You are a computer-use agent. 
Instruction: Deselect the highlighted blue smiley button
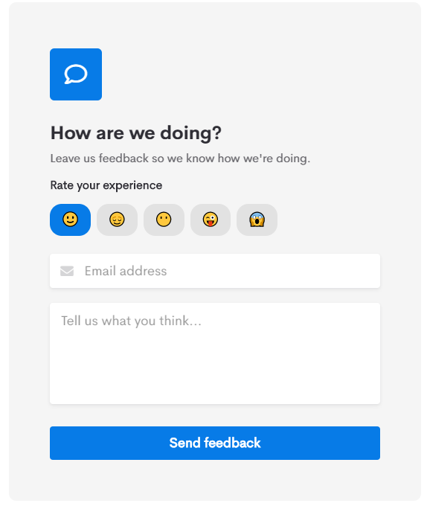(x=71, y=220)
